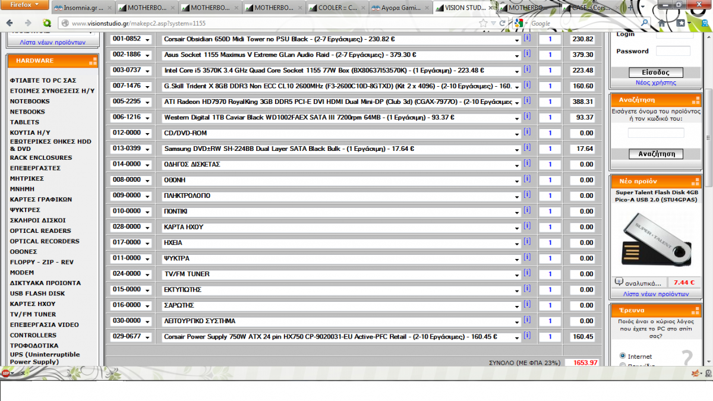Click the 388.31 price cell
713x401 pixels.
[583, 102]
